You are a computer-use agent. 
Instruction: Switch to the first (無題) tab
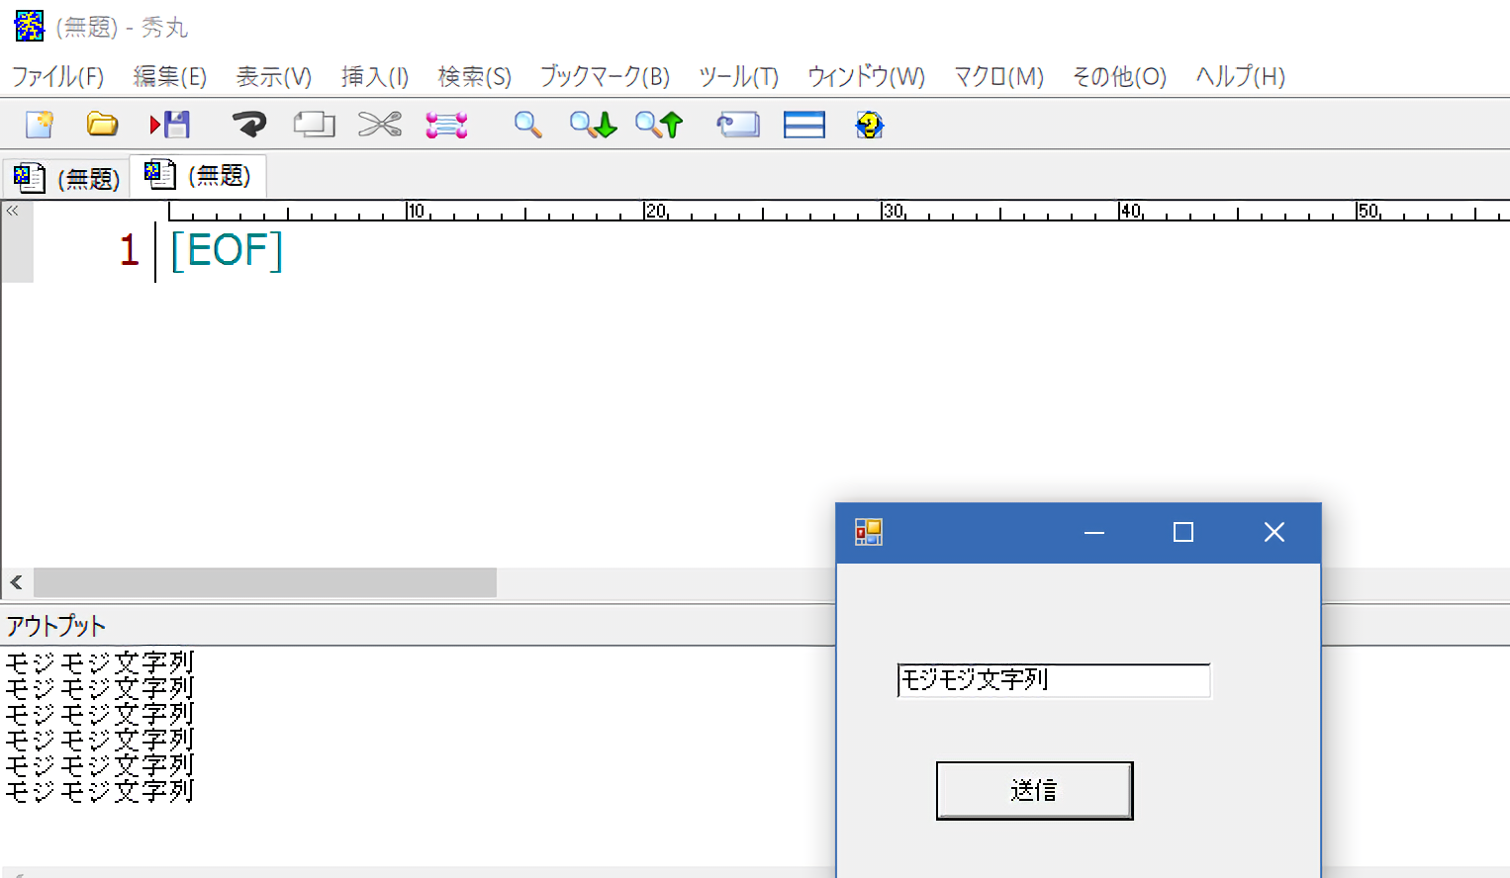point(67,178)
